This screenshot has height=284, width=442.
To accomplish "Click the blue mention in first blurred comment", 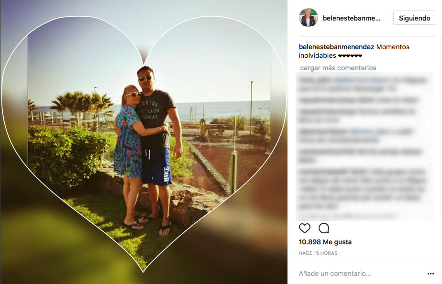I will tap(362, 80).
